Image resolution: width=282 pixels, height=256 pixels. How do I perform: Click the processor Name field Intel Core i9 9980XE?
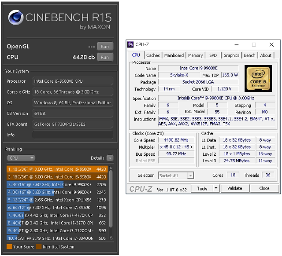click(x=198, y=68)
